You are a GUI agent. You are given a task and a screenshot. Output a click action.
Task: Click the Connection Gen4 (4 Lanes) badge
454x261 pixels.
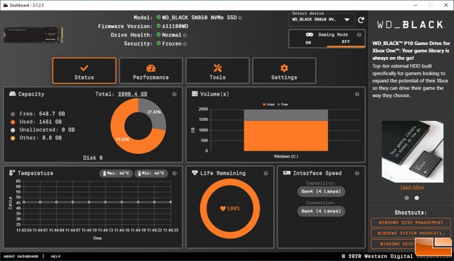tap(321, 211)
